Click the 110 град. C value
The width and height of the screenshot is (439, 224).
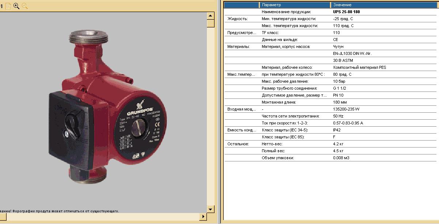tap(343, 26)
